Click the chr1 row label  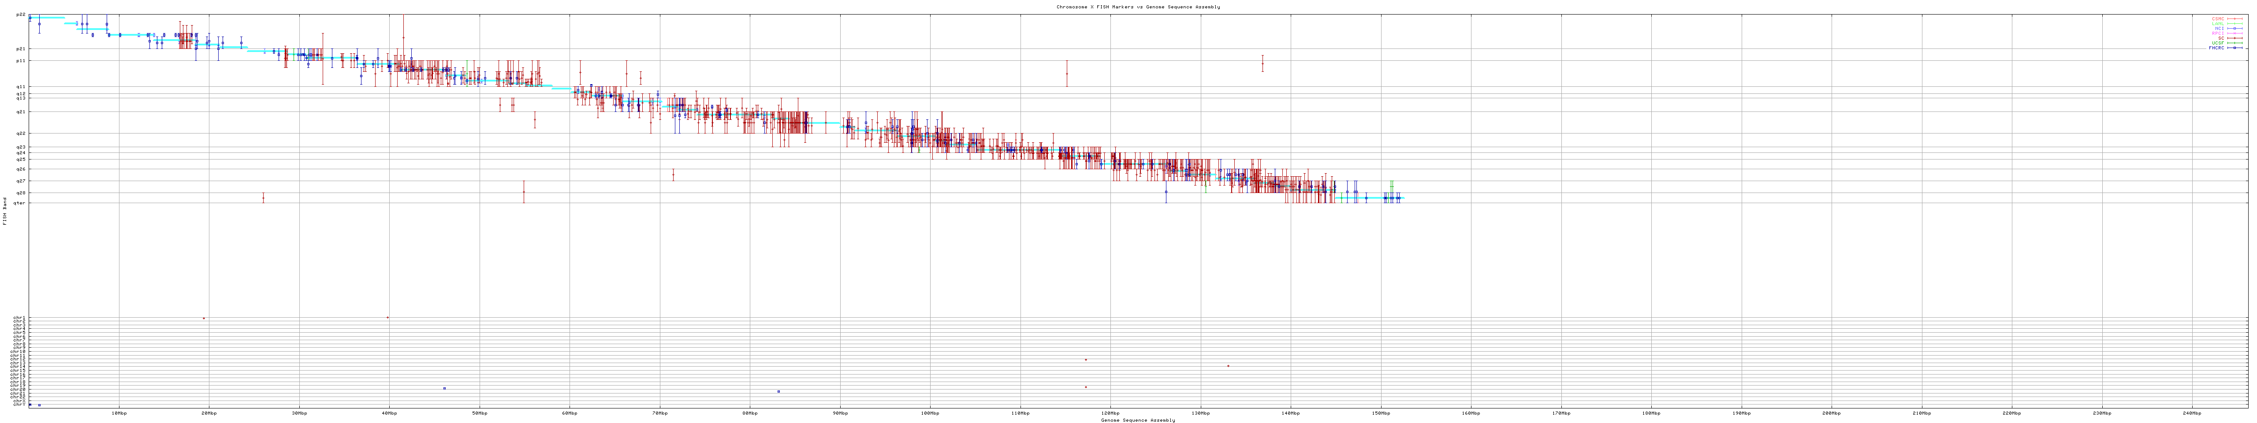[19, 318]
